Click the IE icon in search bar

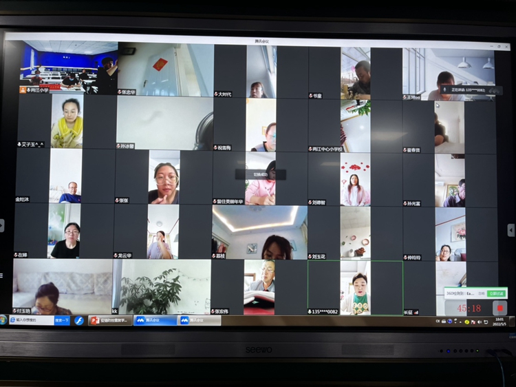pyautogui.click(x=13, y=320)
